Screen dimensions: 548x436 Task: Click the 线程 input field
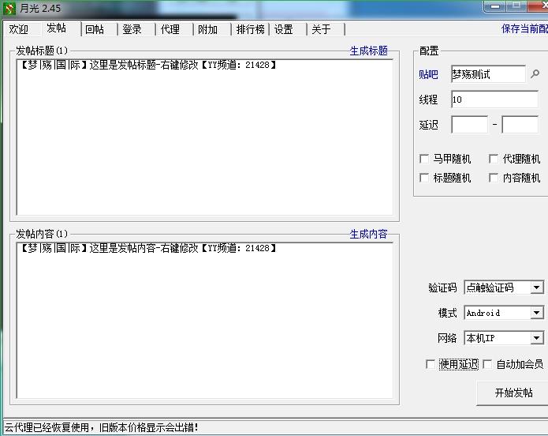494,100
